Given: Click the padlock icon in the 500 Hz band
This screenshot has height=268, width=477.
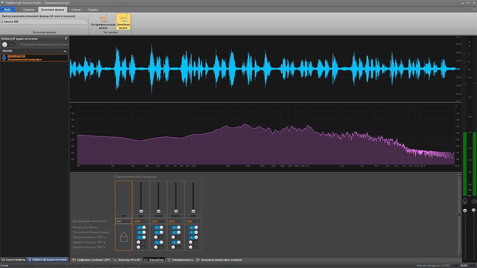Looking at the screenshot, I should coord(123,237).
